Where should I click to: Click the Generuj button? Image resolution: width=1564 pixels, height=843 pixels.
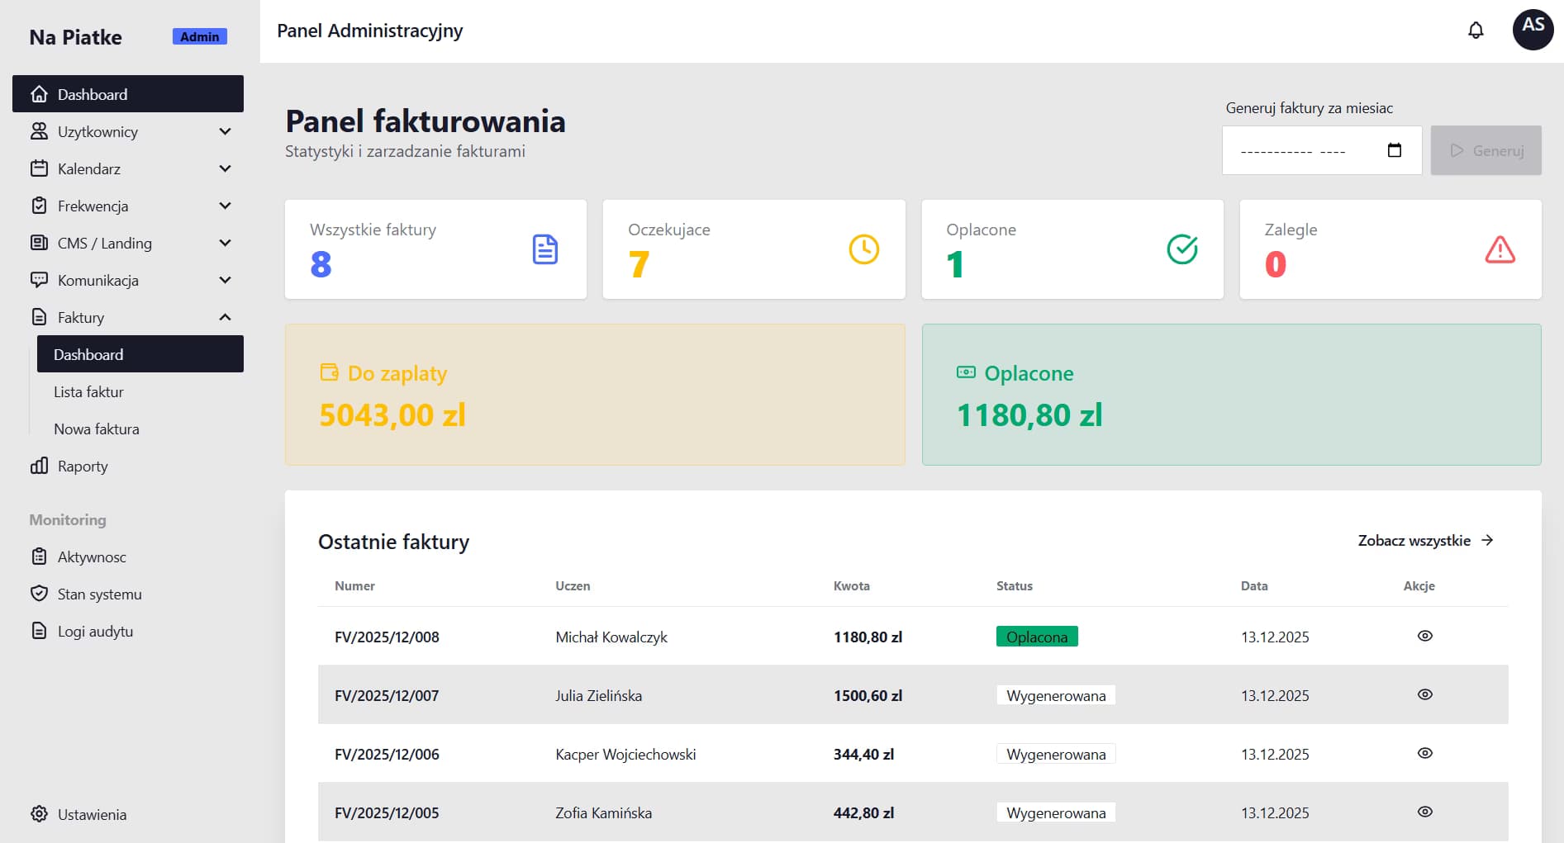click(1486, 150)
